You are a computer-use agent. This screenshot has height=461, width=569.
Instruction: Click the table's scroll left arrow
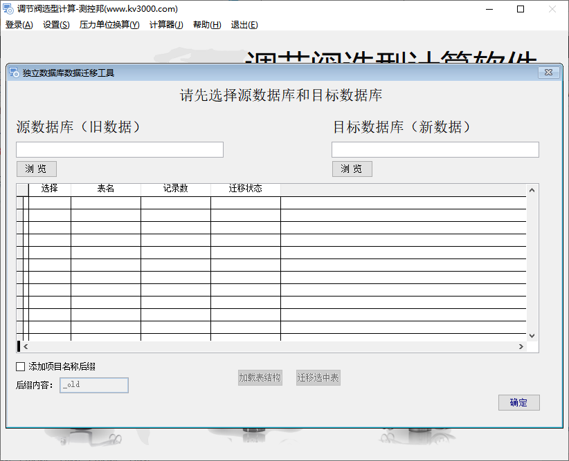(26, 346)
